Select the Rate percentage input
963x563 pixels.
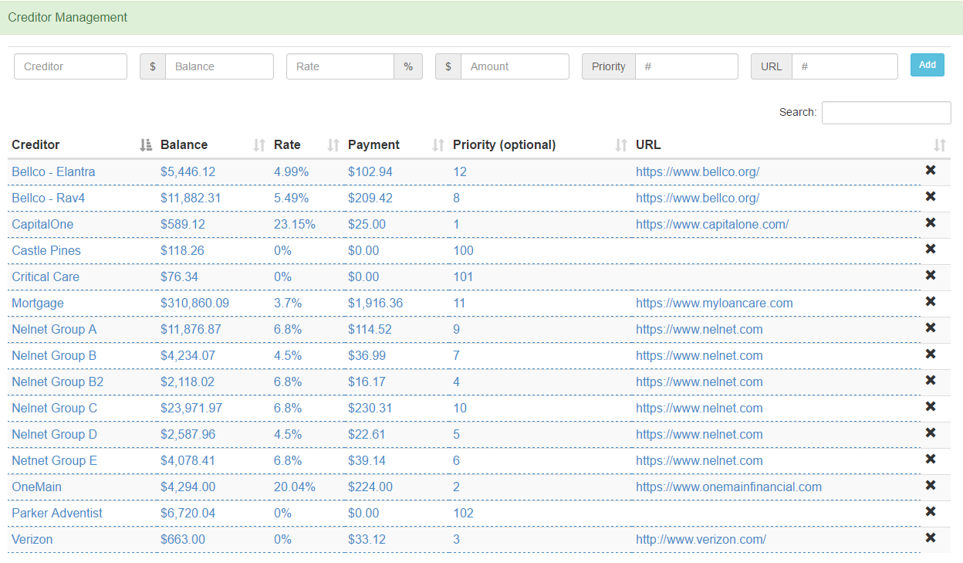340,66
